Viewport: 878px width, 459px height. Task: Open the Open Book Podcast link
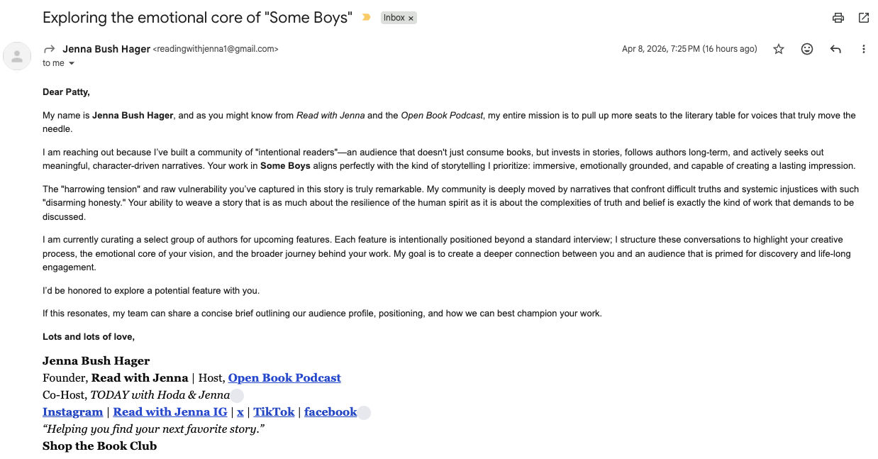tap(284, 378)
